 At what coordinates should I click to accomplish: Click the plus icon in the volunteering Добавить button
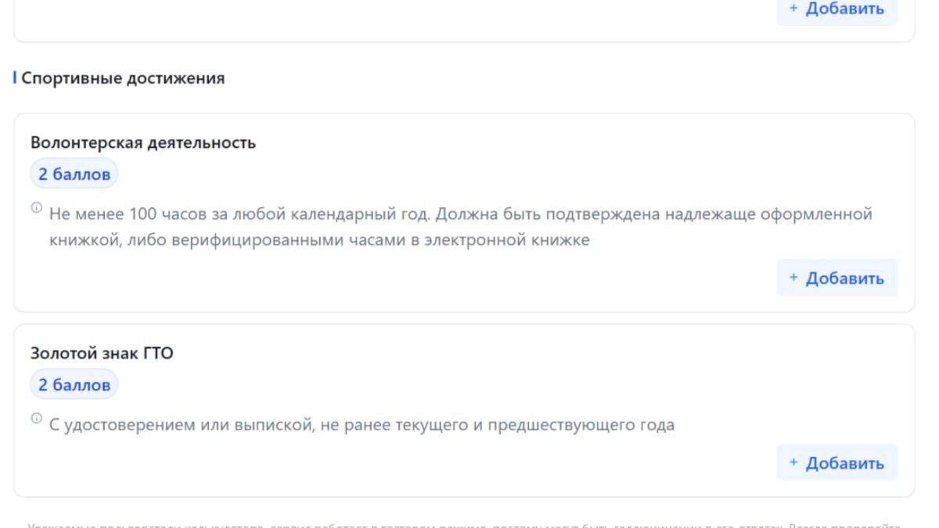(793, 277)
